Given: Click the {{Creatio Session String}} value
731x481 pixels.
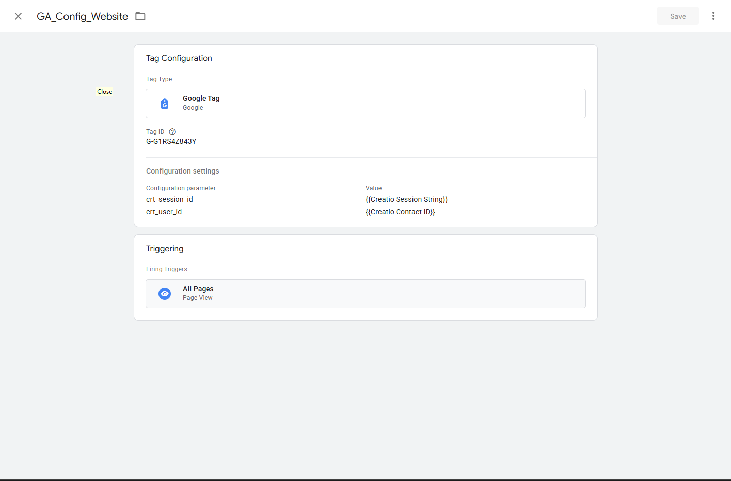Looking at the screenshot, I should 407,199.
